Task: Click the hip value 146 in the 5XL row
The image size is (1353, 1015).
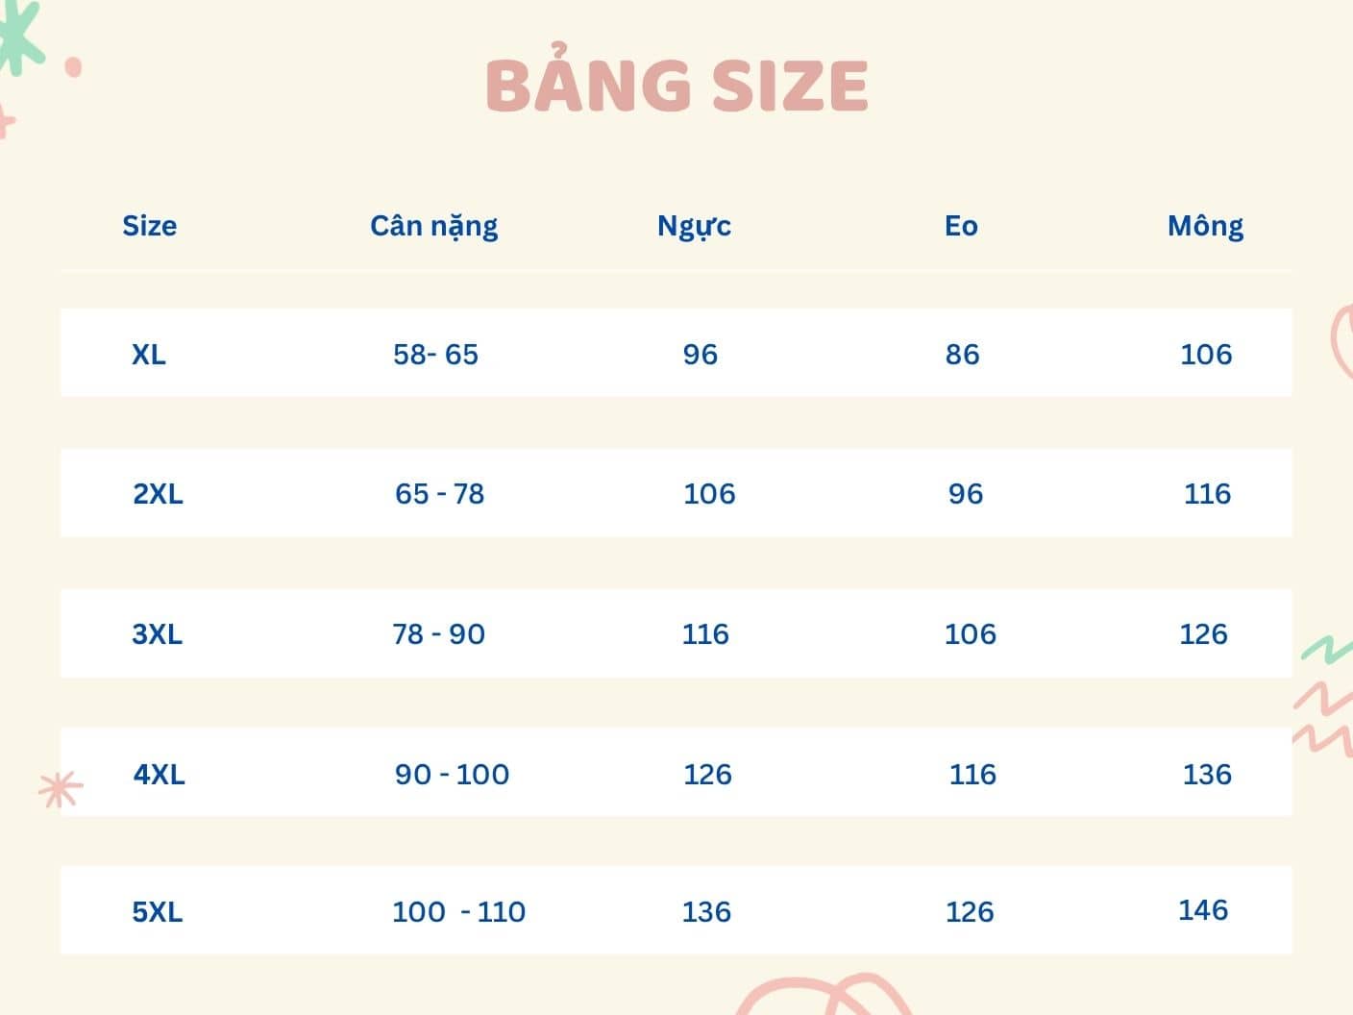Action: [1203, 910]
